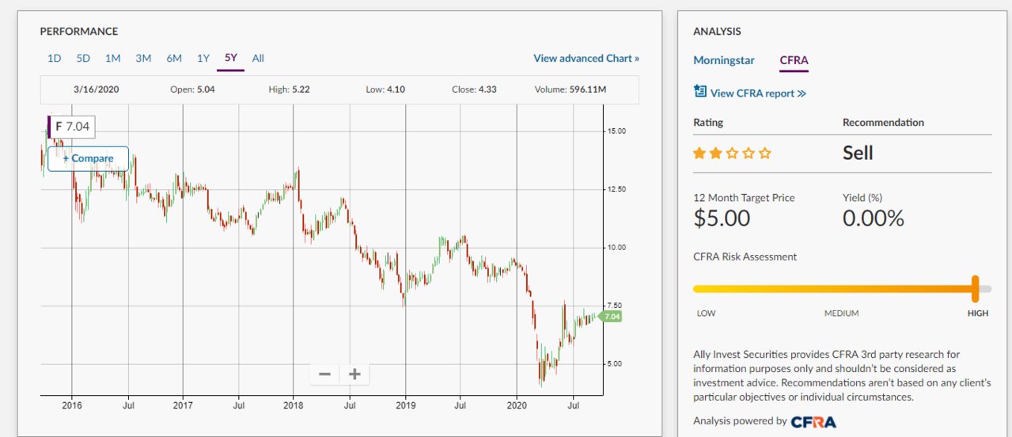Open View advanced Chart link
Screen dimensions: 1012x437
[586, 58]
